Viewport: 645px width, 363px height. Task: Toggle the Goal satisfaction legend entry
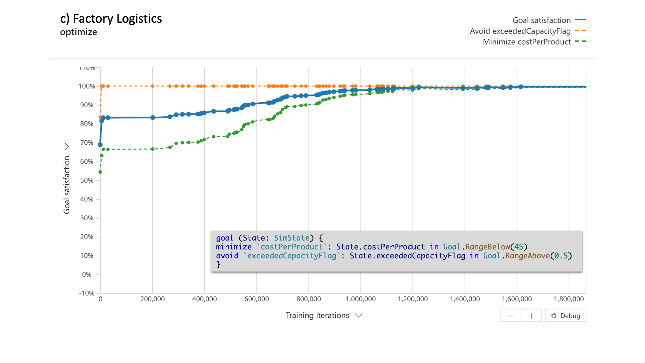tap(549, 20)
